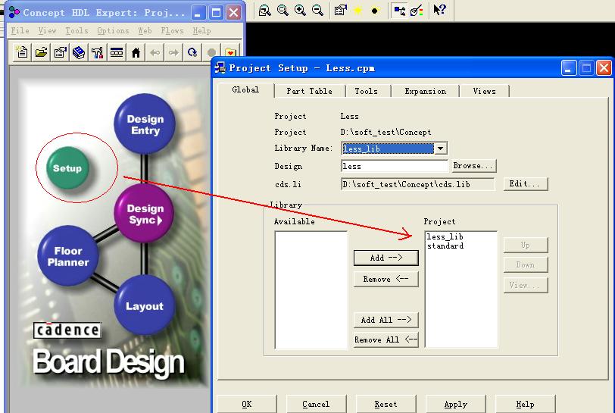This screenshot has height=413, width=615.
Task: Click the Help button at dialog bottom
Action: point(525,404)
